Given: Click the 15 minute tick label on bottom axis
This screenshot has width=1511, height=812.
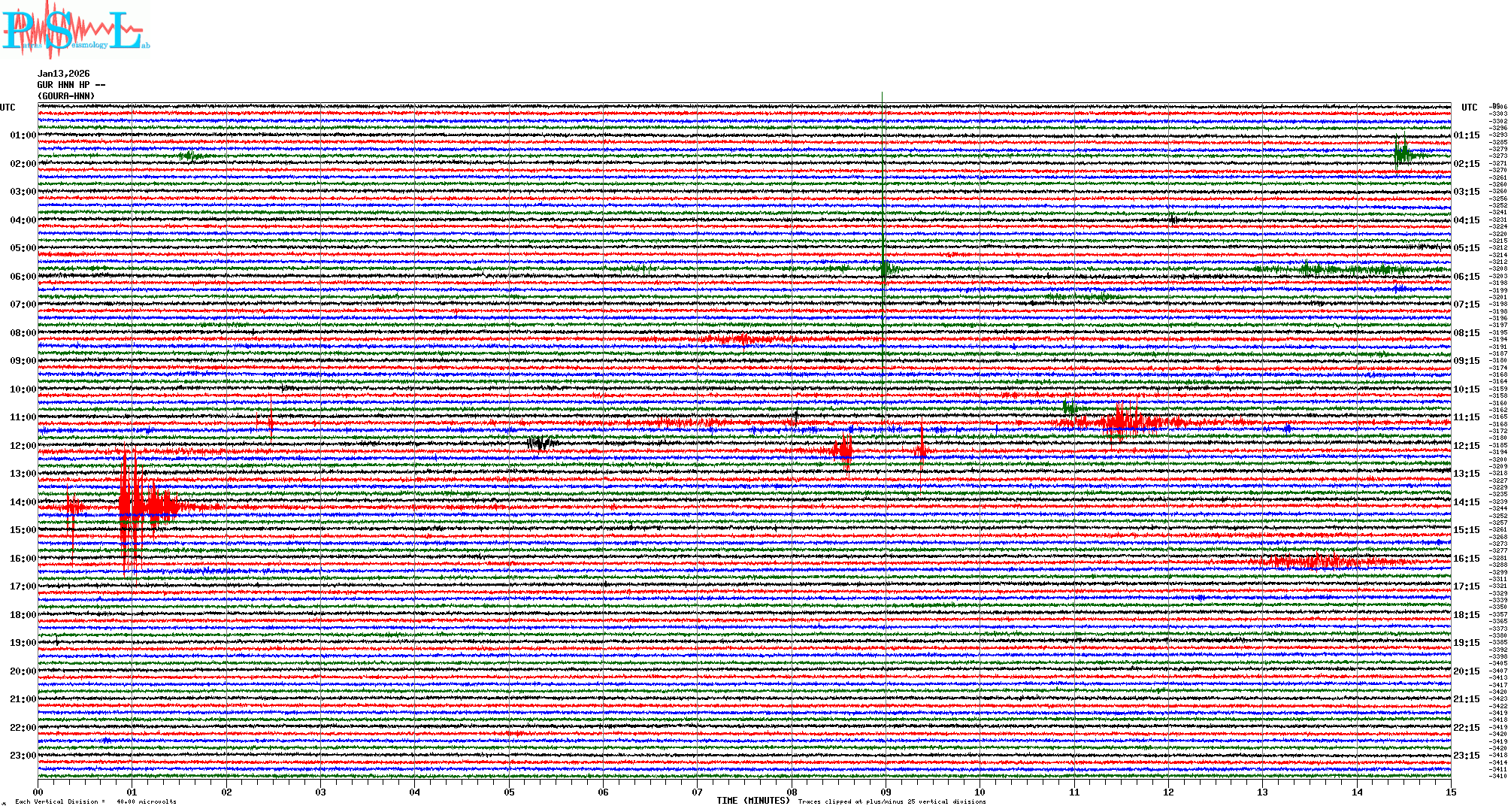Looking at the screenshot, I should [1450, 792].
